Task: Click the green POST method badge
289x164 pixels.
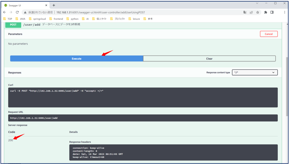Action: tap(13, 25)
